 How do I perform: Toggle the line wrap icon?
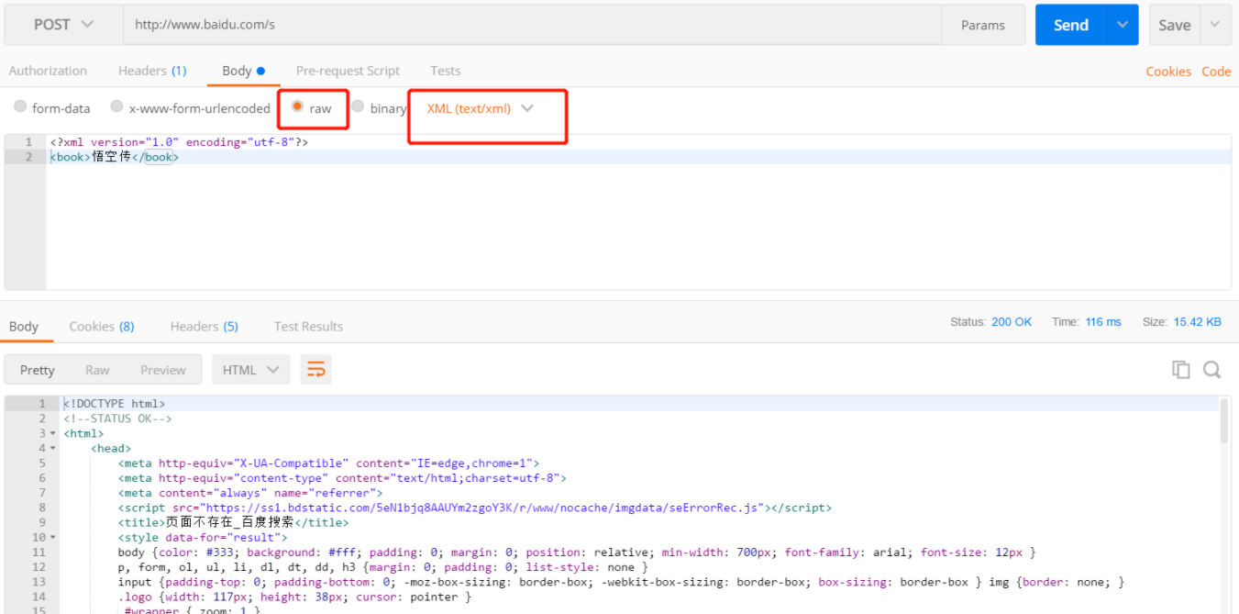tap(316, 370)
